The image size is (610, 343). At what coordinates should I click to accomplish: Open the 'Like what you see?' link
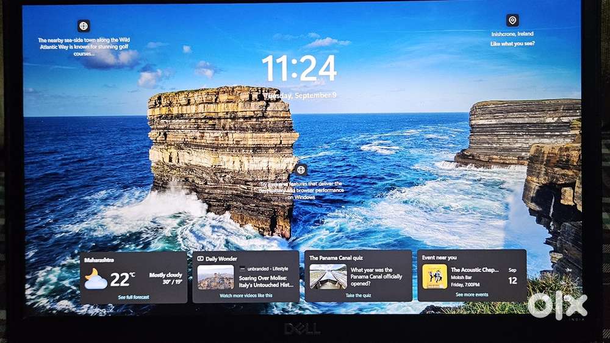point(512,44)
